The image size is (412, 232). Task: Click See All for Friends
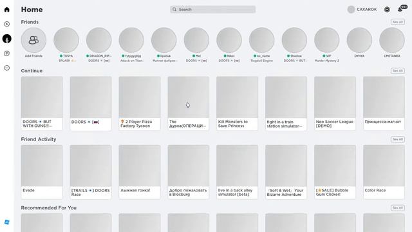[x=398, y=22]
